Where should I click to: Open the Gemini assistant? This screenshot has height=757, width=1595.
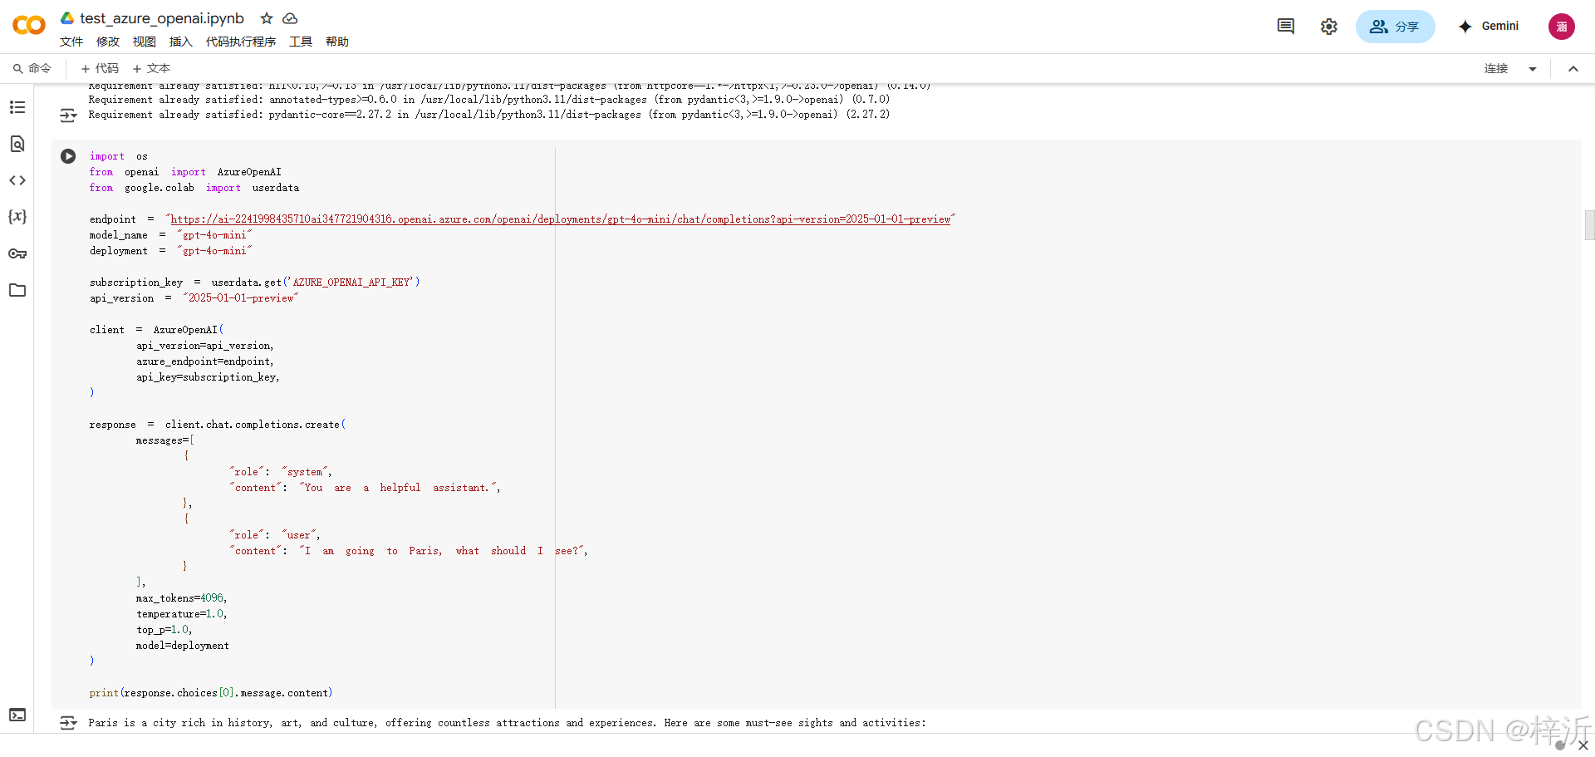point(1488,27)
